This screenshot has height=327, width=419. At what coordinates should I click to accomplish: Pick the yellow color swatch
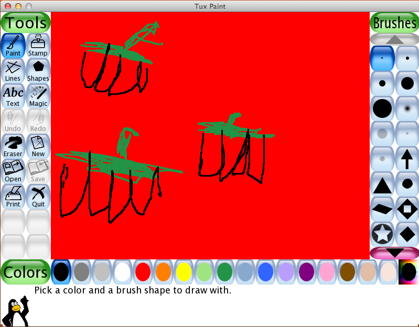pos(184,272)
